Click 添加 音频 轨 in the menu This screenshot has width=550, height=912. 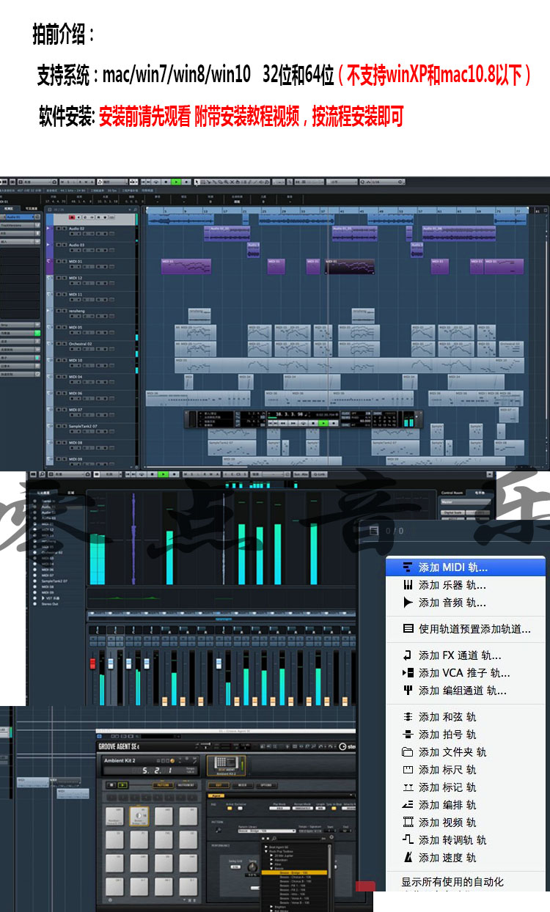point(466,603)
